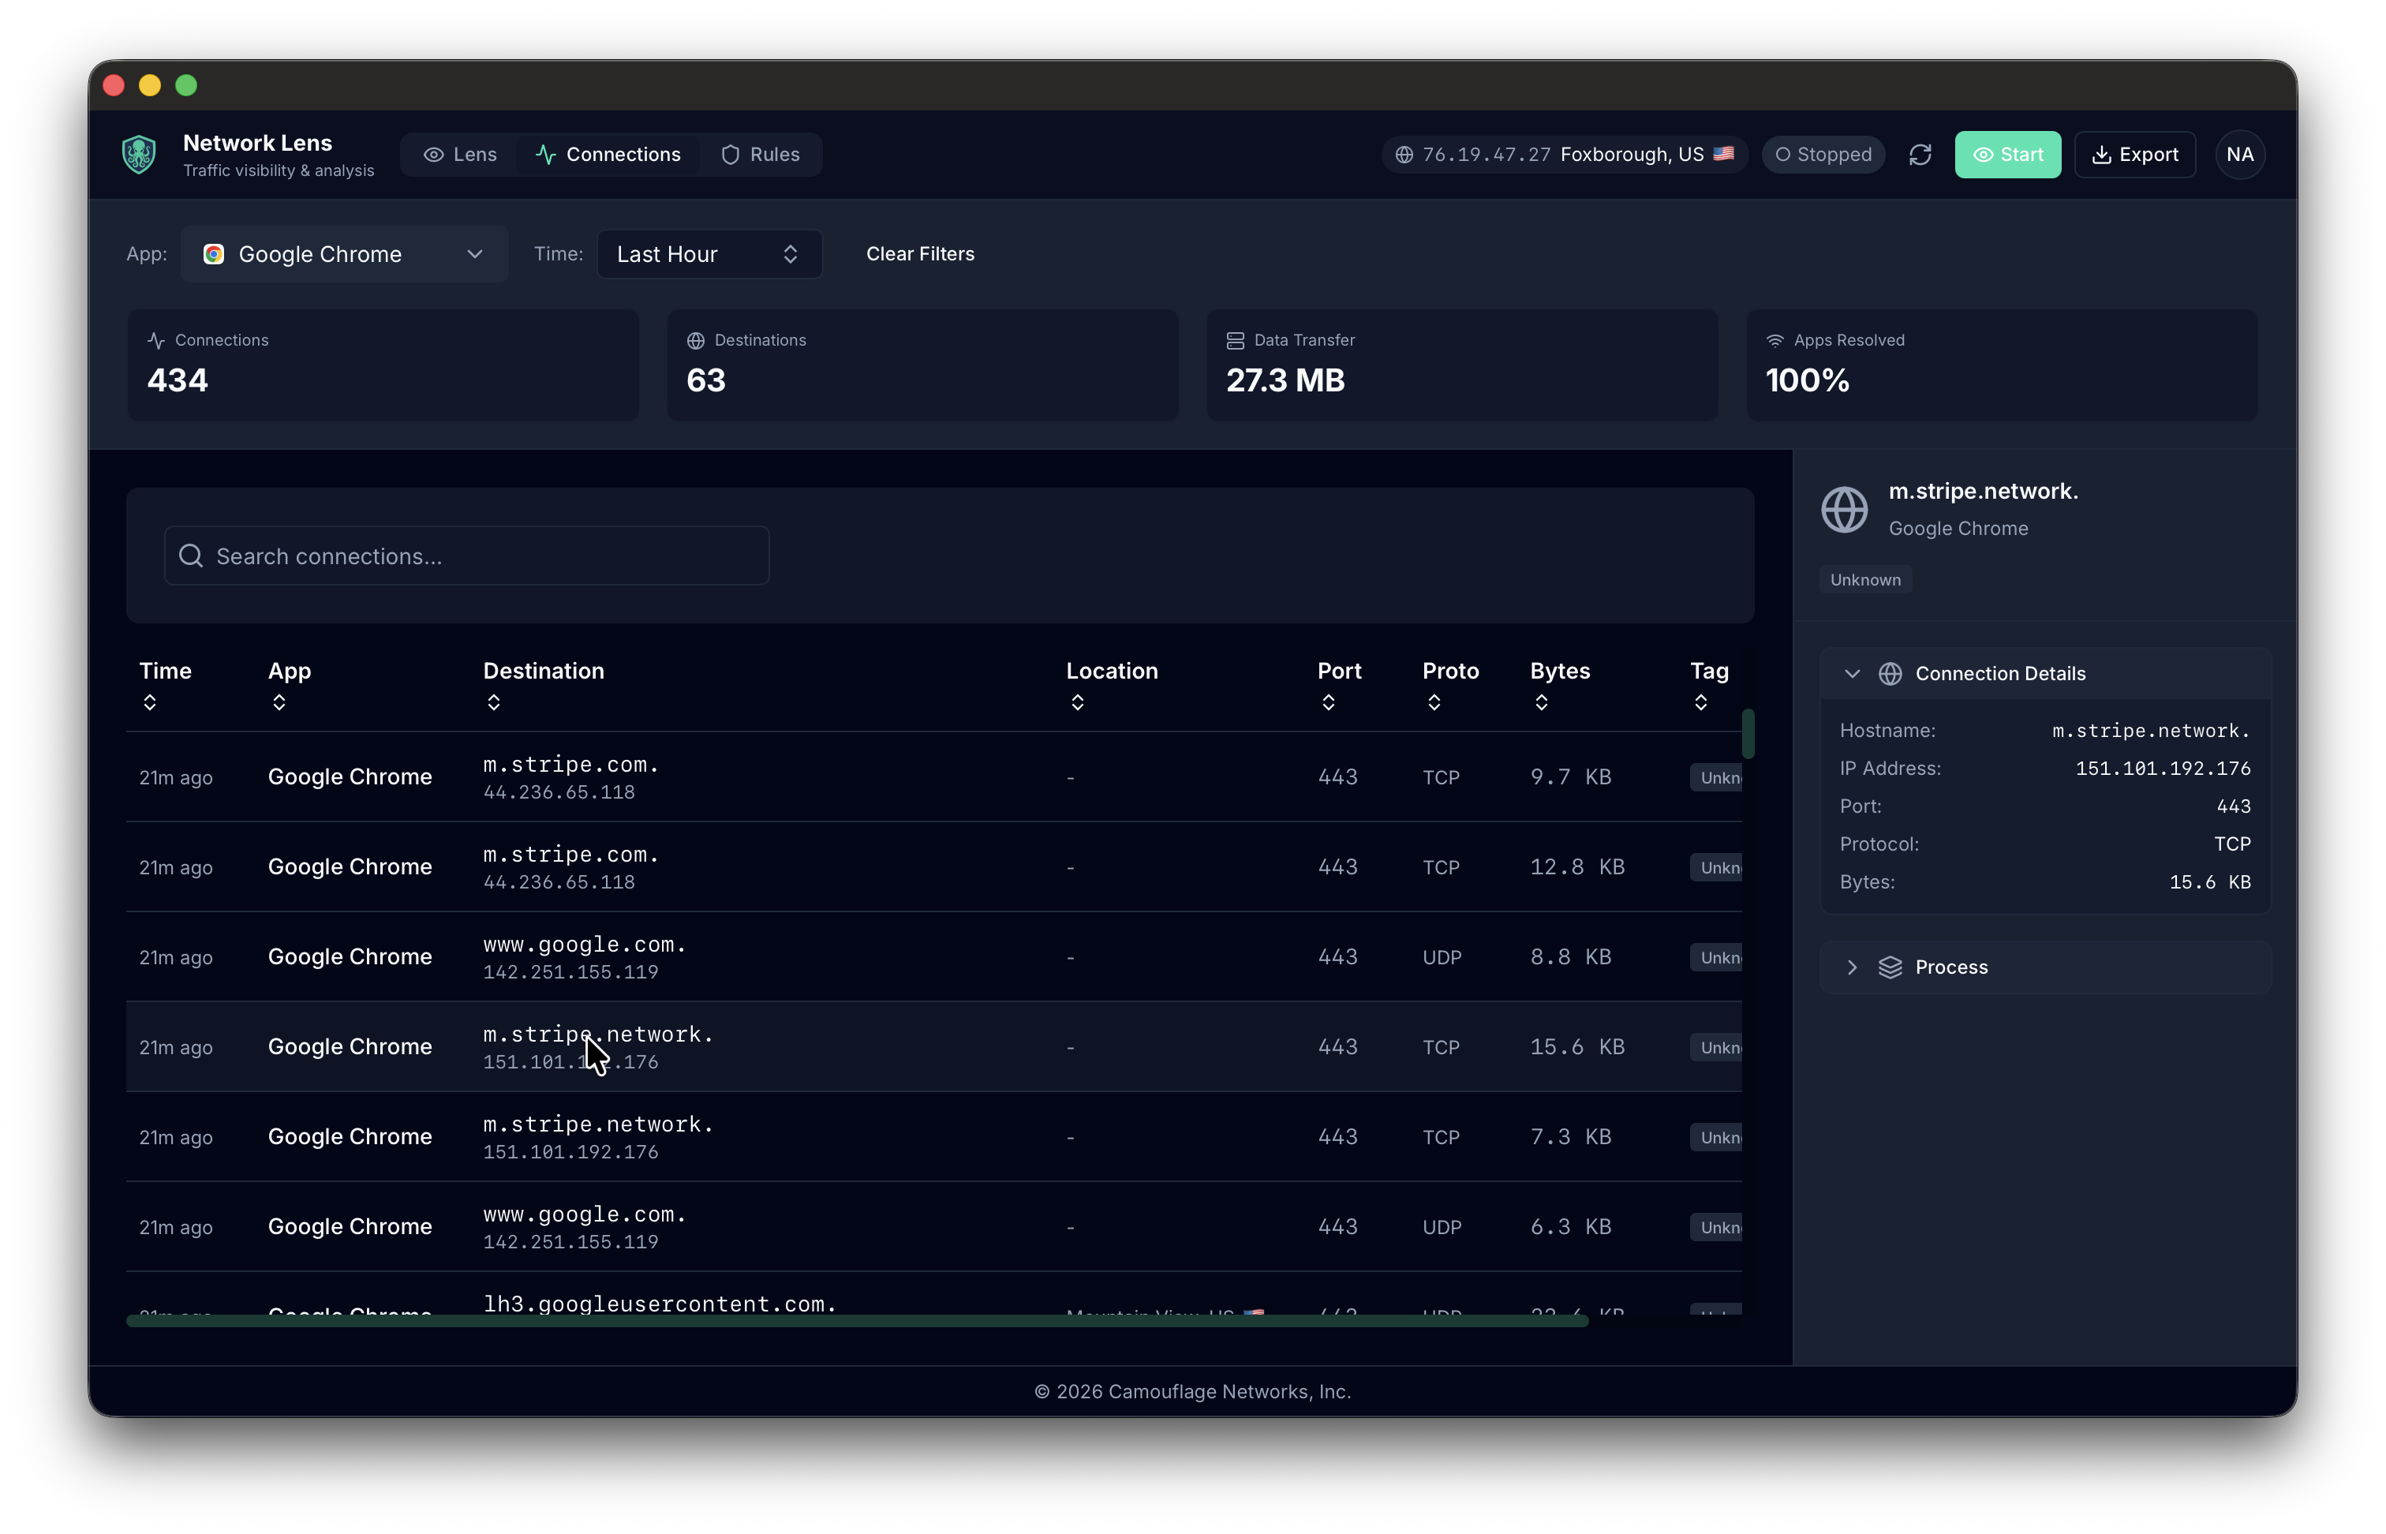Click Clear Filters

(920, 254)
